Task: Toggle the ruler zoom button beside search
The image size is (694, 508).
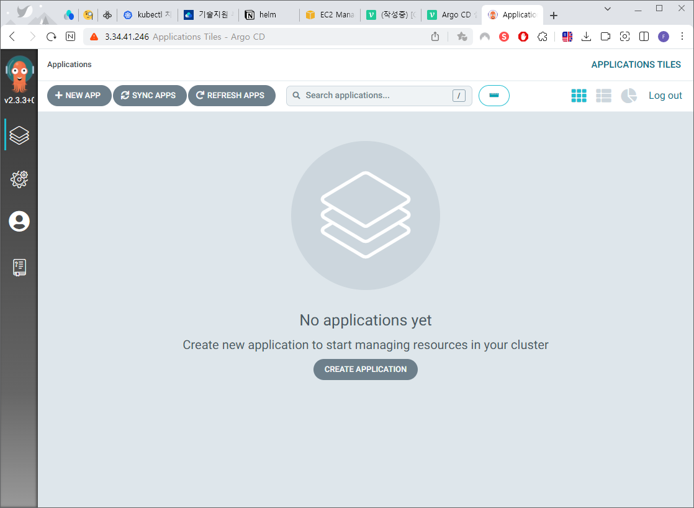Action: [494, 96]
